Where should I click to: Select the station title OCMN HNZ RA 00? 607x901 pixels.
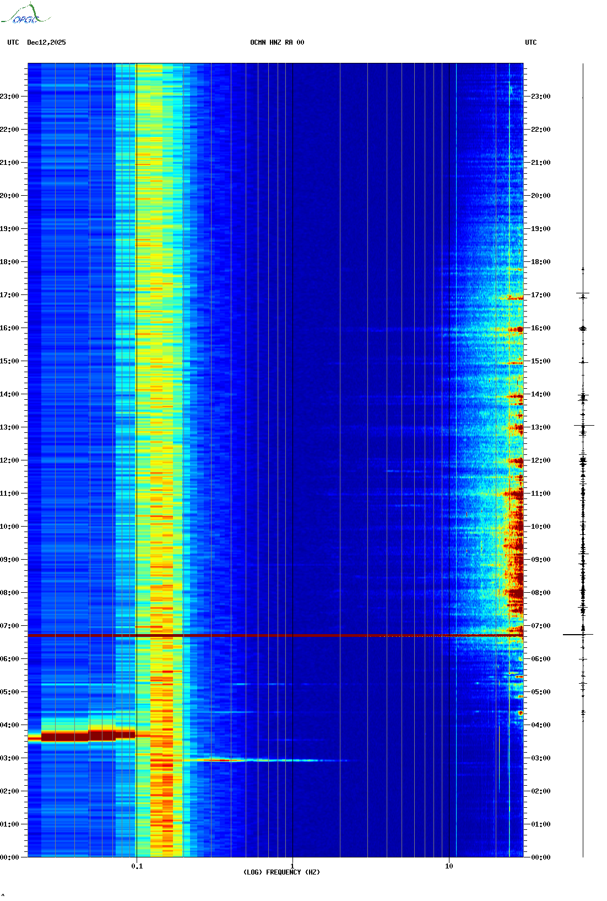pyautogui.click(x=277, y=42)
